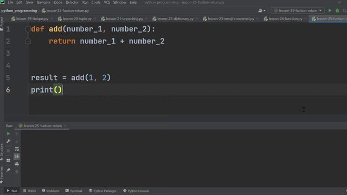The height and width of the screenshot is (195, 347).
Task: Switch to lesson-23-emoji-converted.py tab
Action: click(229, 19)
